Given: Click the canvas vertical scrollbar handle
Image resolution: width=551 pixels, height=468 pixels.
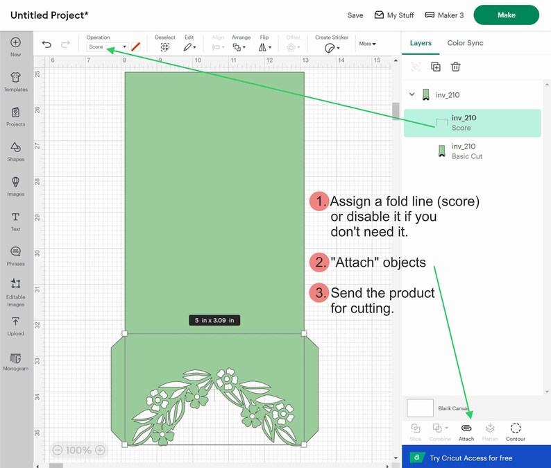Looking at the screenshot, I should (396, 111).
